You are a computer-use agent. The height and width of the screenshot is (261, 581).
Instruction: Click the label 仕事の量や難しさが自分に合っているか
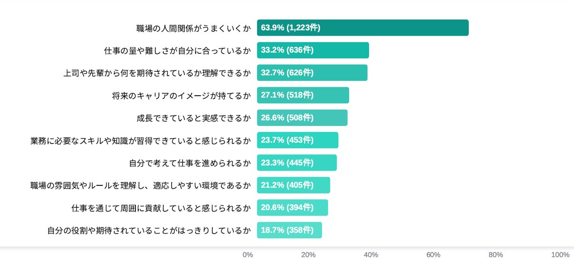177,50
